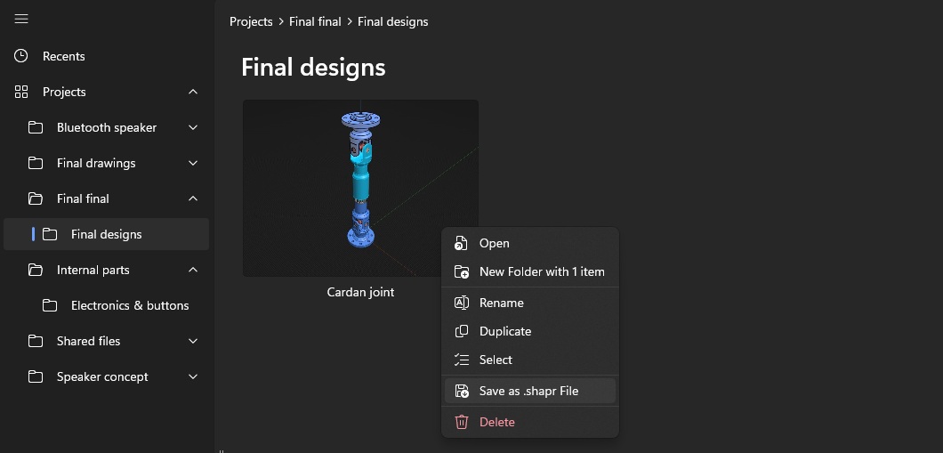Choose Save as .shapr File option
The width and height of the screenshot is (943, 453).
530,391
